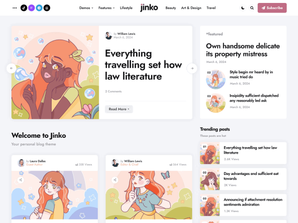Expand the Read More dropdown button
298x223 pixels.
[119, 109]
